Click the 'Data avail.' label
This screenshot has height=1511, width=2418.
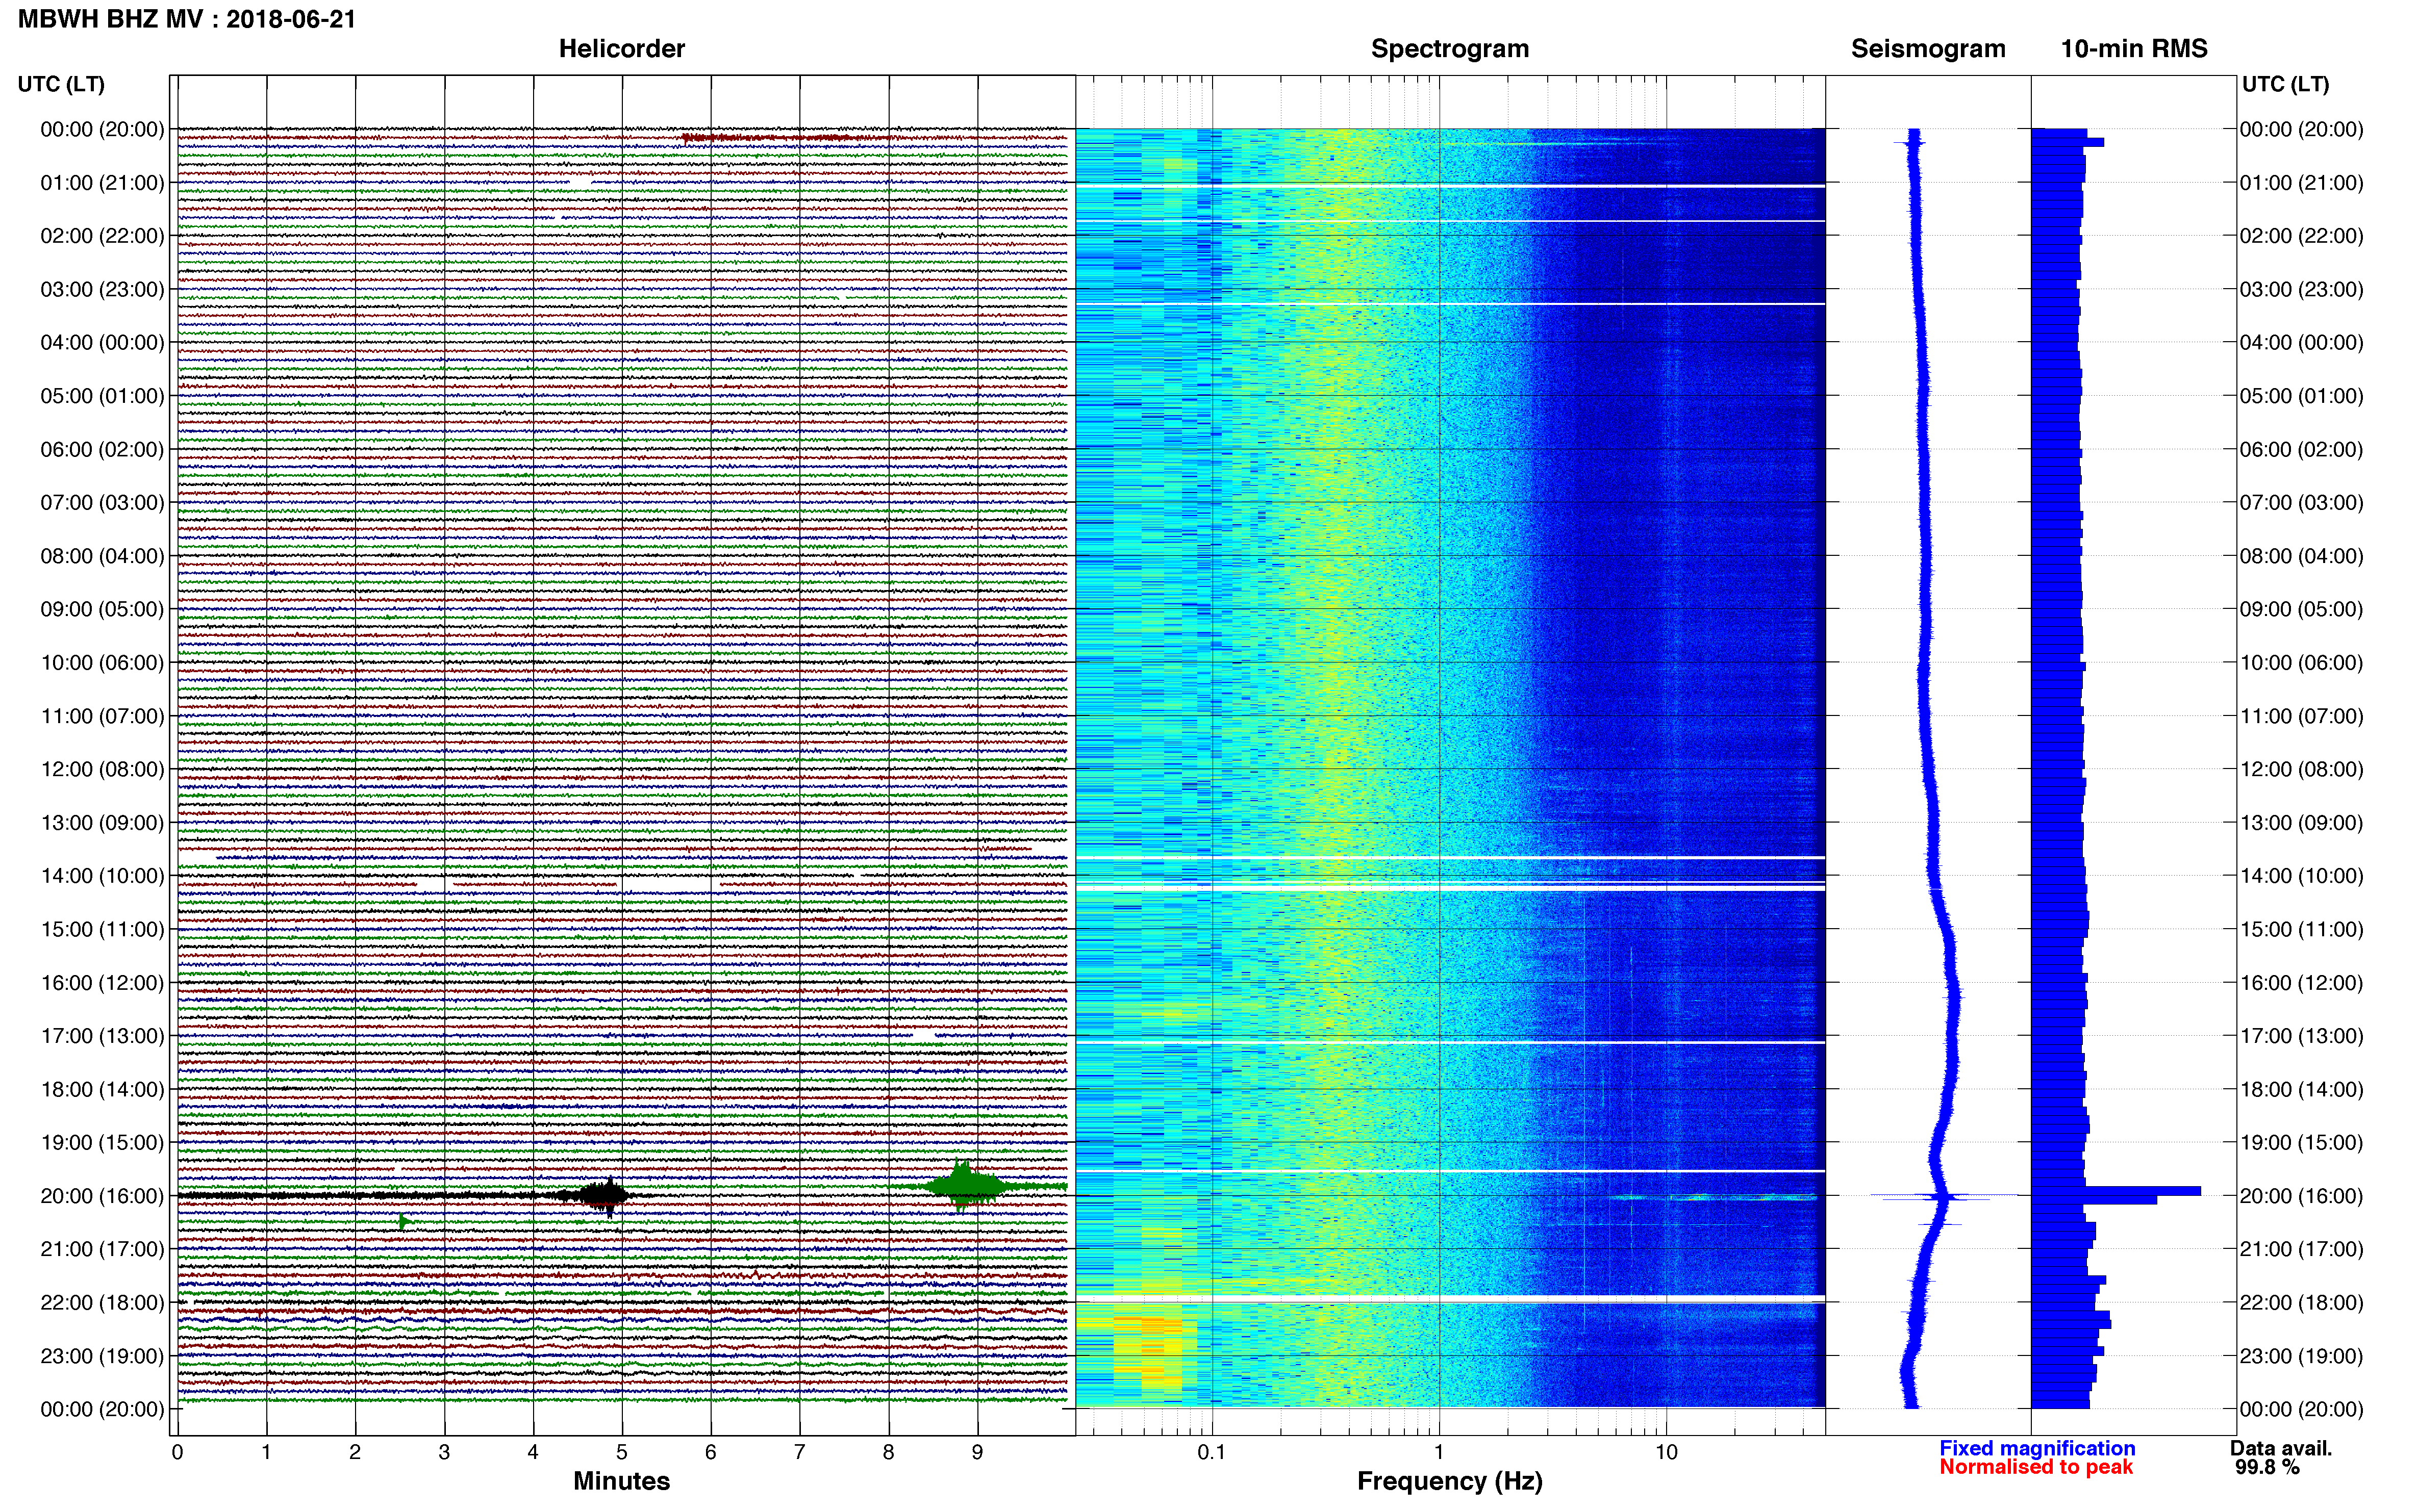(x=2280, y=1448)
